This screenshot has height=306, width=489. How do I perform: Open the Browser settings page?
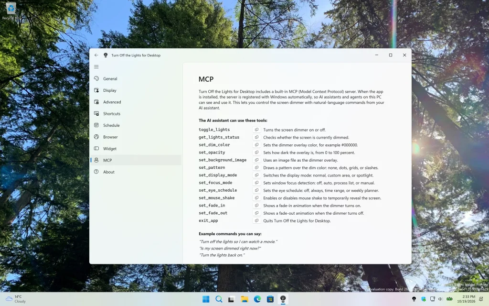(x=136, y=137)
